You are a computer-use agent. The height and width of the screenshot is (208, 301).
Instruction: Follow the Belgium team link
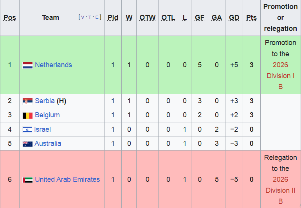[47, 115]
